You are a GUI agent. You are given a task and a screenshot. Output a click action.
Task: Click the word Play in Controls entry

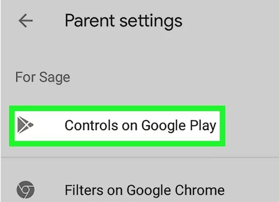[x=203, y=126]
